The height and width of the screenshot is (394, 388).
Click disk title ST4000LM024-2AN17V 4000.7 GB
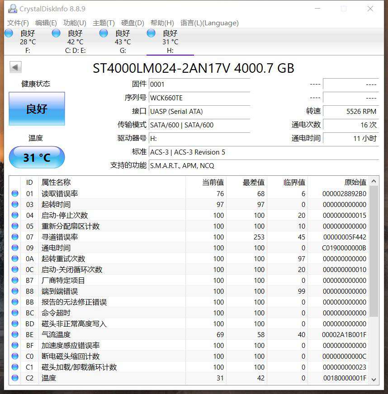194,68
